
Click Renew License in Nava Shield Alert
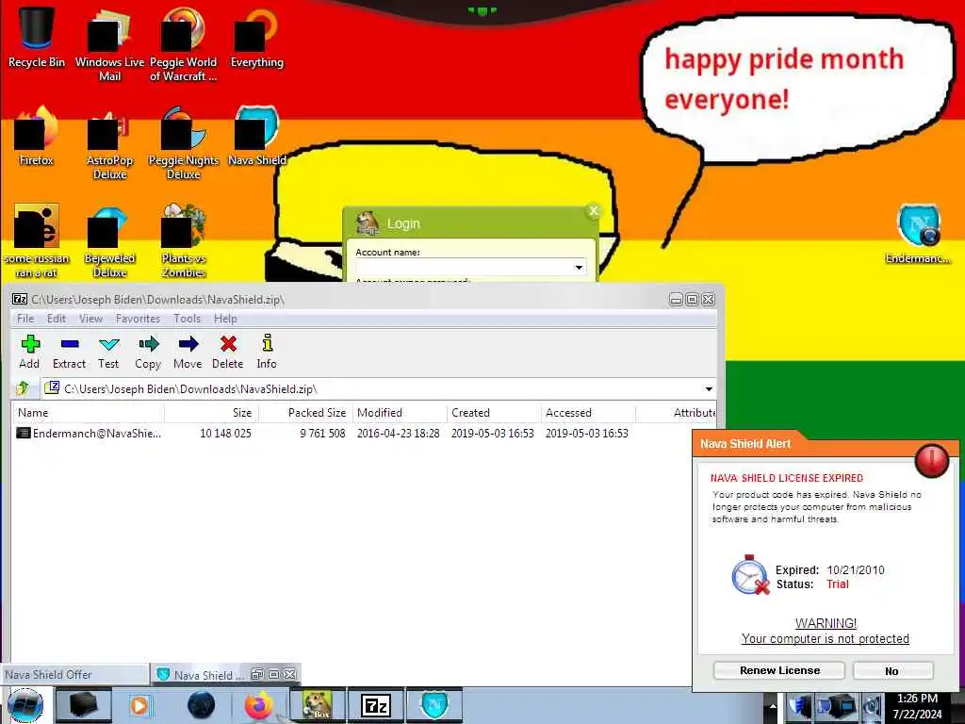point(779,670)
